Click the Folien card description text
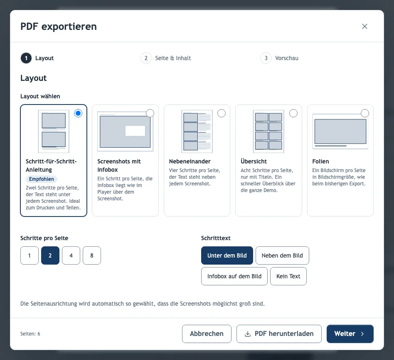 (339, 177)
